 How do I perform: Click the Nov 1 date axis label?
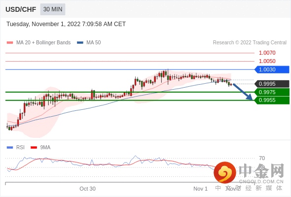(x=200, y=189)
